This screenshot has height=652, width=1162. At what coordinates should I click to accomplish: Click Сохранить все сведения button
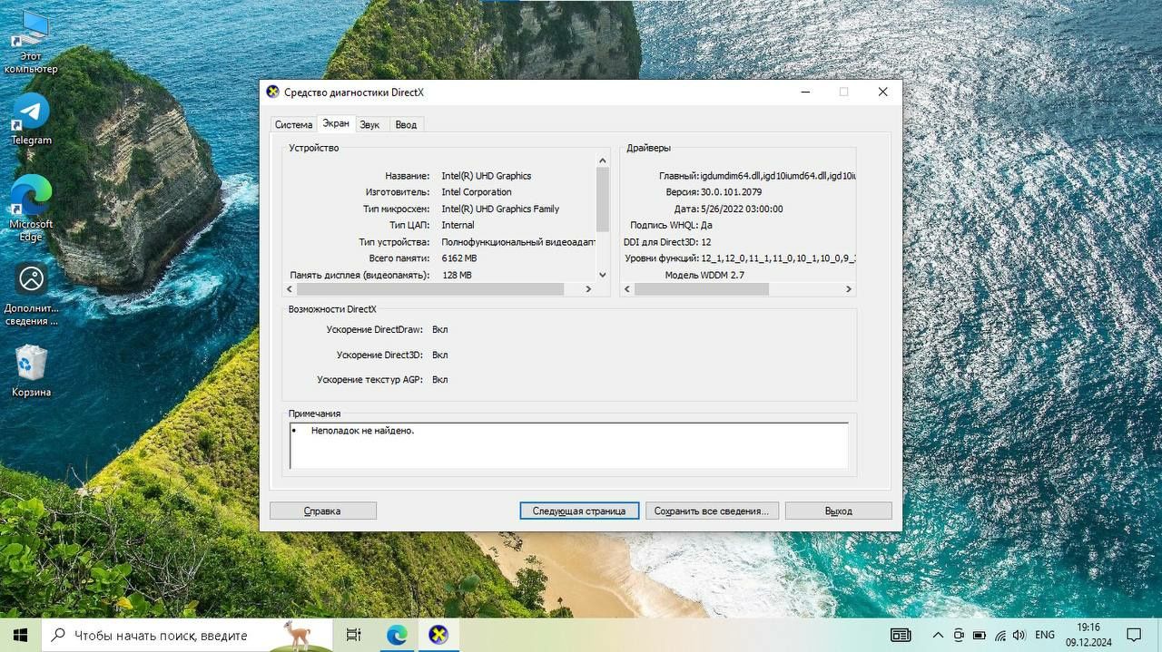(x=711, y=511)
